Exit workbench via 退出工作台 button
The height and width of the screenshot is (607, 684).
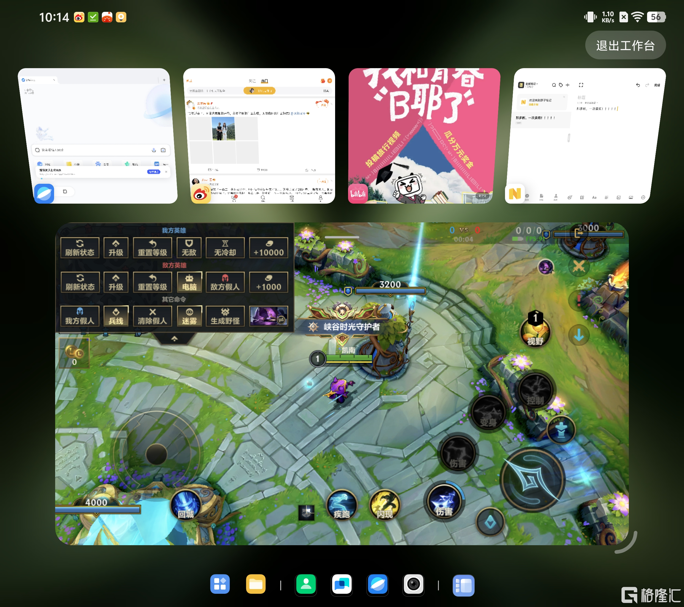625,45
